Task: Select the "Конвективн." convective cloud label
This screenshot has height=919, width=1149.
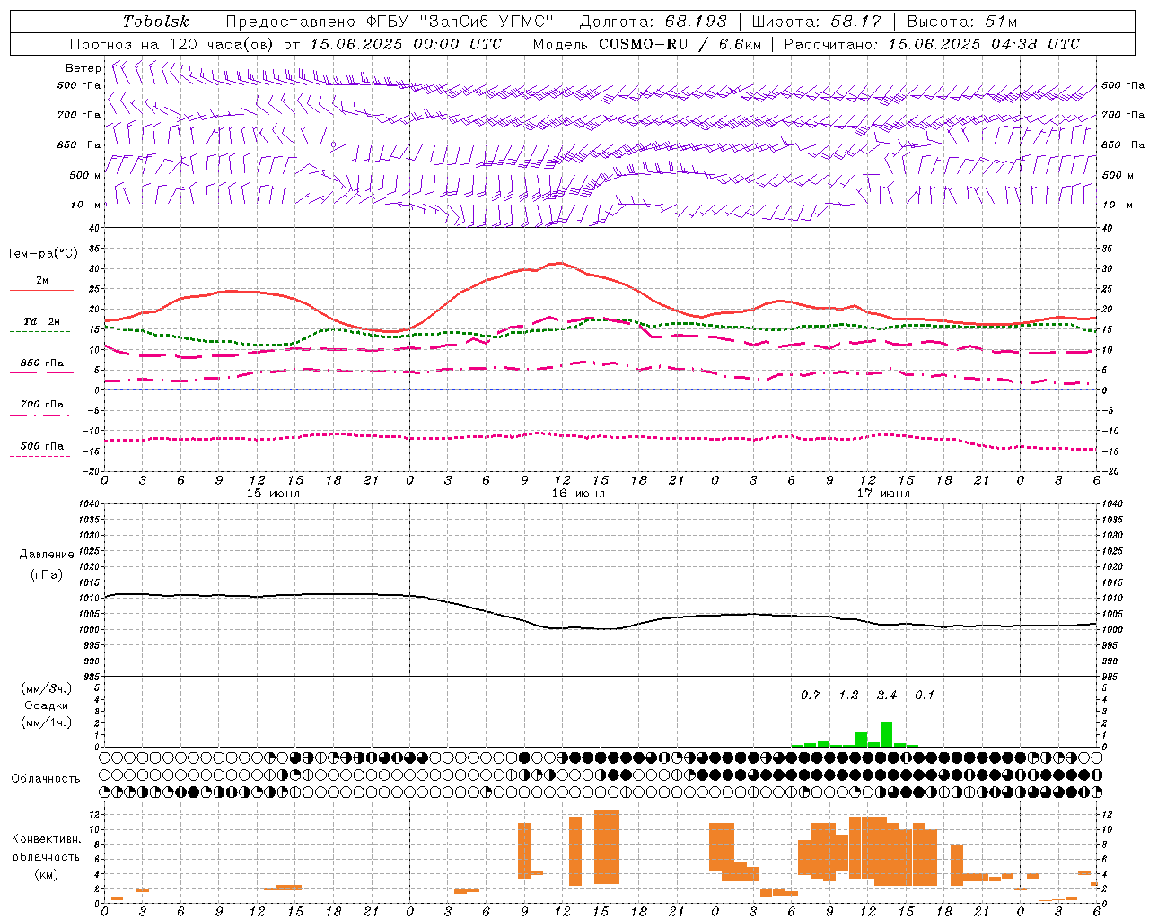Action: [x=46, y=839]
